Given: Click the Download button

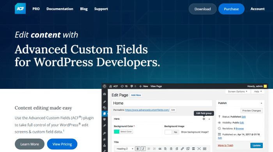Looking at the screenshot, I should [202, 9].
